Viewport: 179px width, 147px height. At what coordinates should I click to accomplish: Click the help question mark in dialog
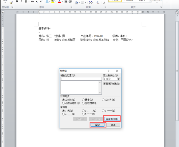coord(109,71)
